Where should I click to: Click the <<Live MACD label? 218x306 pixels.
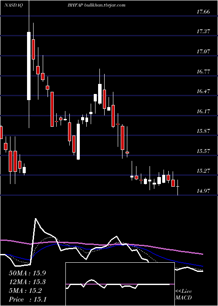coord(184,294)
